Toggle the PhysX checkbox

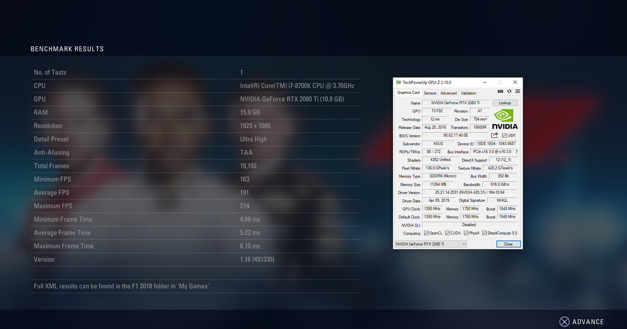tap(466, 233)
